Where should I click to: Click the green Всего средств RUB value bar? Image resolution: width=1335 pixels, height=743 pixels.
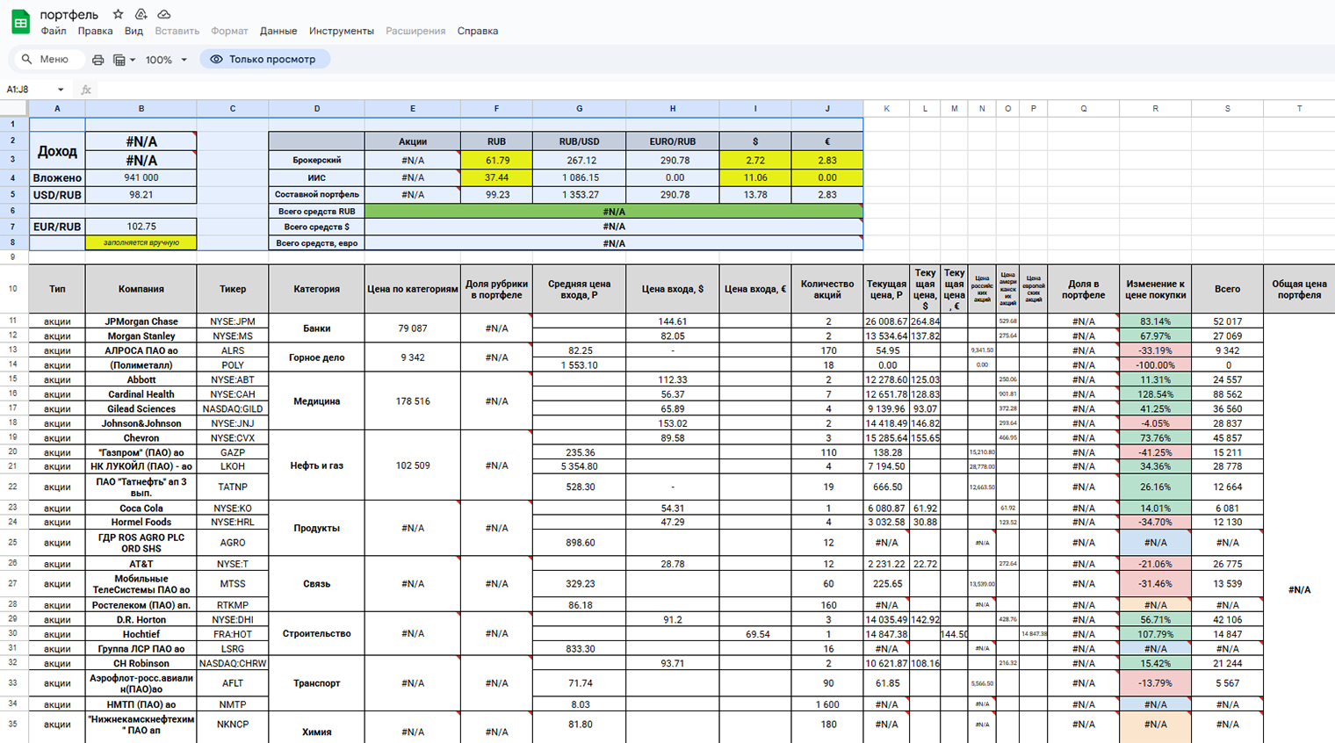pyautogui.click(x=614, y=212)
